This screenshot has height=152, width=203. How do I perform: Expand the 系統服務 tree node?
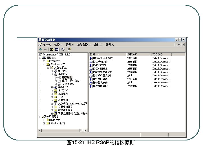52,94
